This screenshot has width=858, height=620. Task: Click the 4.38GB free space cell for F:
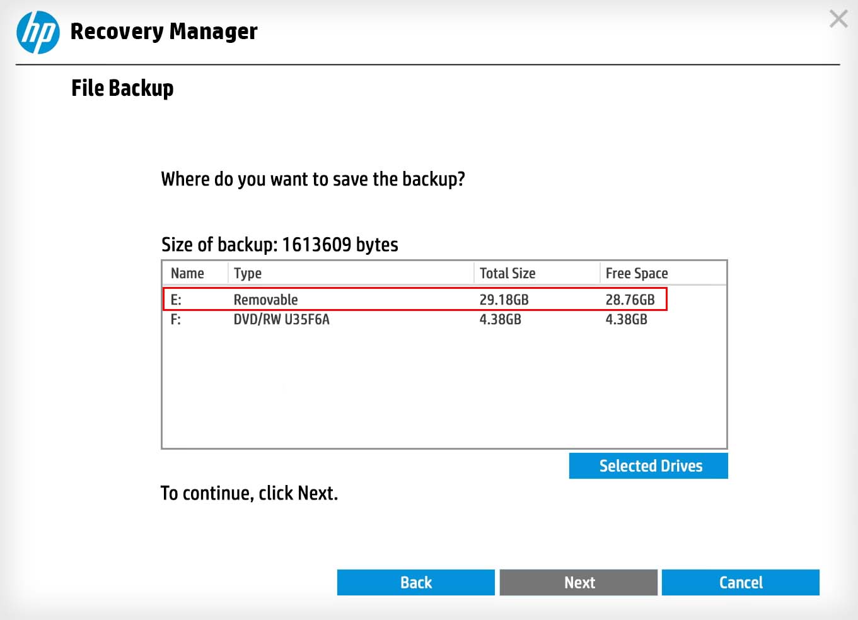pos(626,319)
